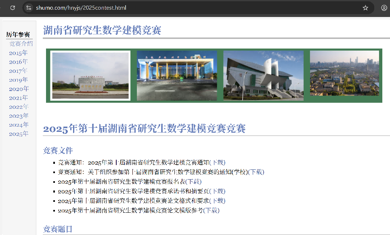Open the 2024年 sidebar link
The image size is (390, 235).
point(19,125)
